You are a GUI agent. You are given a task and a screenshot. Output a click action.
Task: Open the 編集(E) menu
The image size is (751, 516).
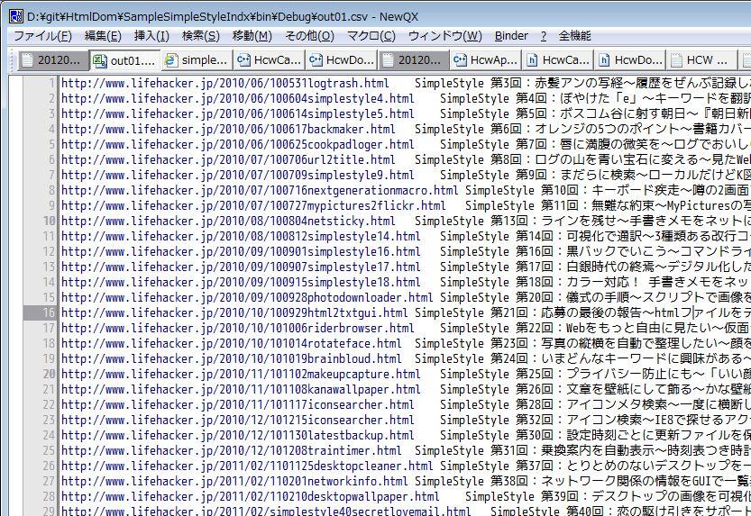[103, 36]
